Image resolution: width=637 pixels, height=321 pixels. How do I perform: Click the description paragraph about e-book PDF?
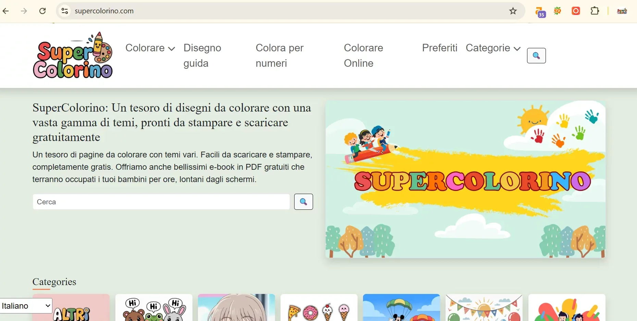click(x=172, y=167)
